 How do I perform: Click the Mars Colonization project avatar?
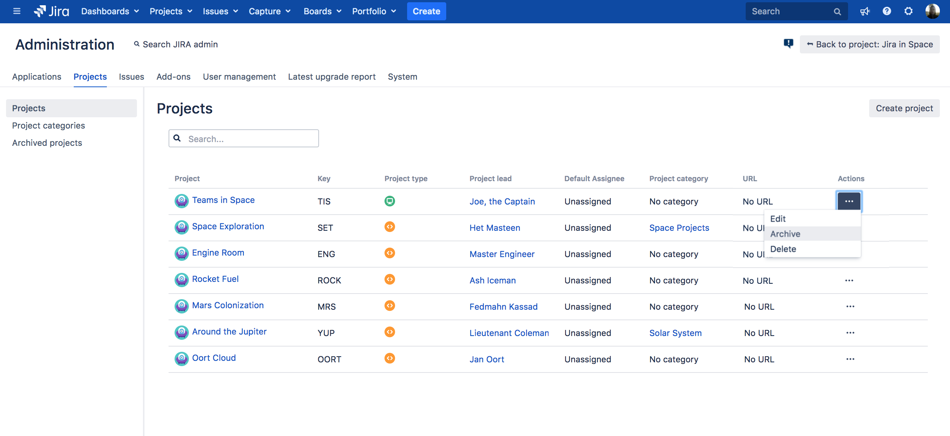(182, 306)
